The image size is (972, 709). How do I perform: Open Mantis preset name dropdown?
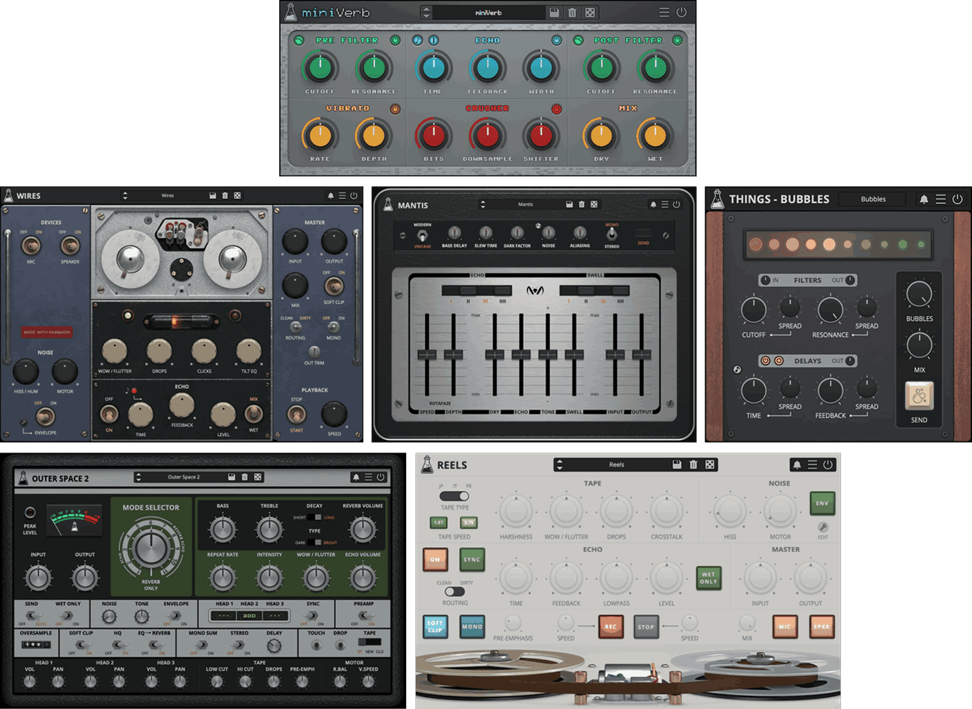click(525, 204)
